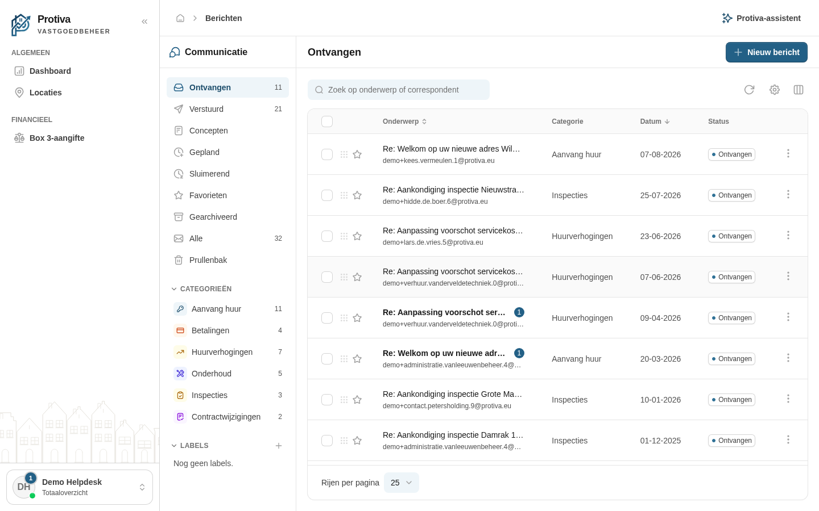Check the 23-06-2026 servicekosten message

pos(327,236)
